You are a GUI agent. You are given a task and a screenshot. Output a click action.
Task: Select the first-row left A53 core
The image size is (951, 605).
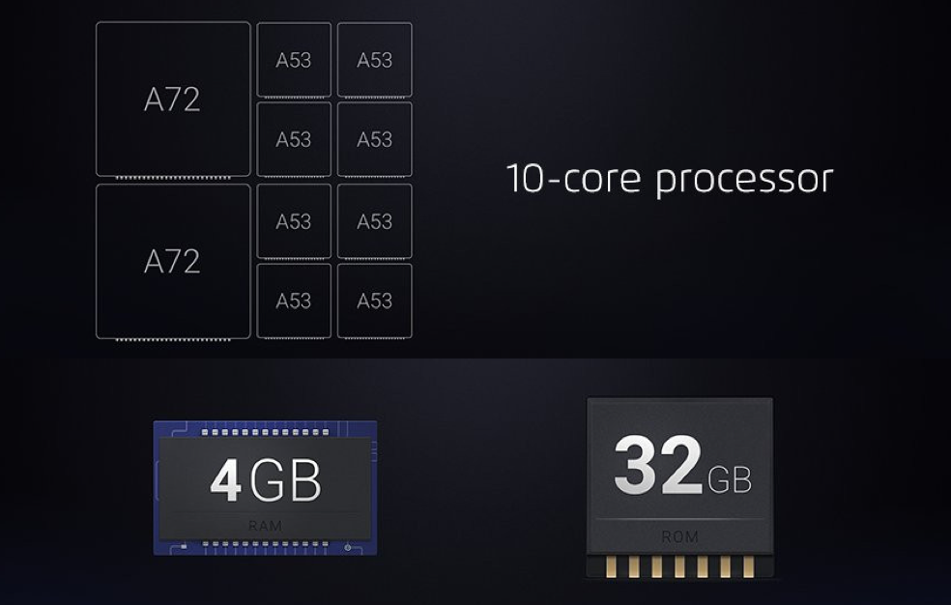click(x=294, y=60)
